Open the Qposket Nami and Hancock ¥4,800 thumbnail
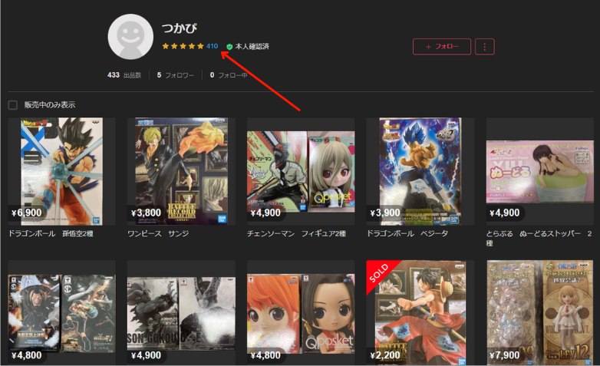Image resolution: width=600 pixels, height=366 pixels. (301, 313)
